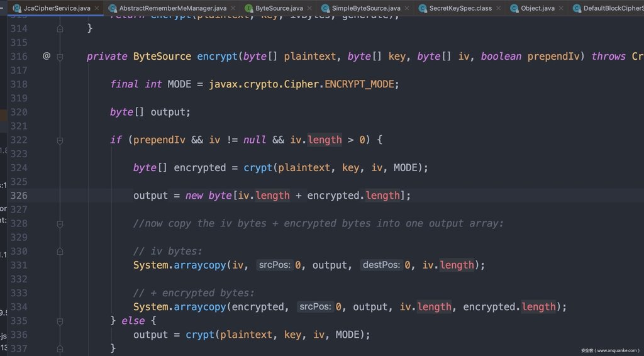Screen dimensions: 644x356
Task: Click the interface icon on ByteSource.java tab
Action: pyautogui.click(x=248, y=8)
